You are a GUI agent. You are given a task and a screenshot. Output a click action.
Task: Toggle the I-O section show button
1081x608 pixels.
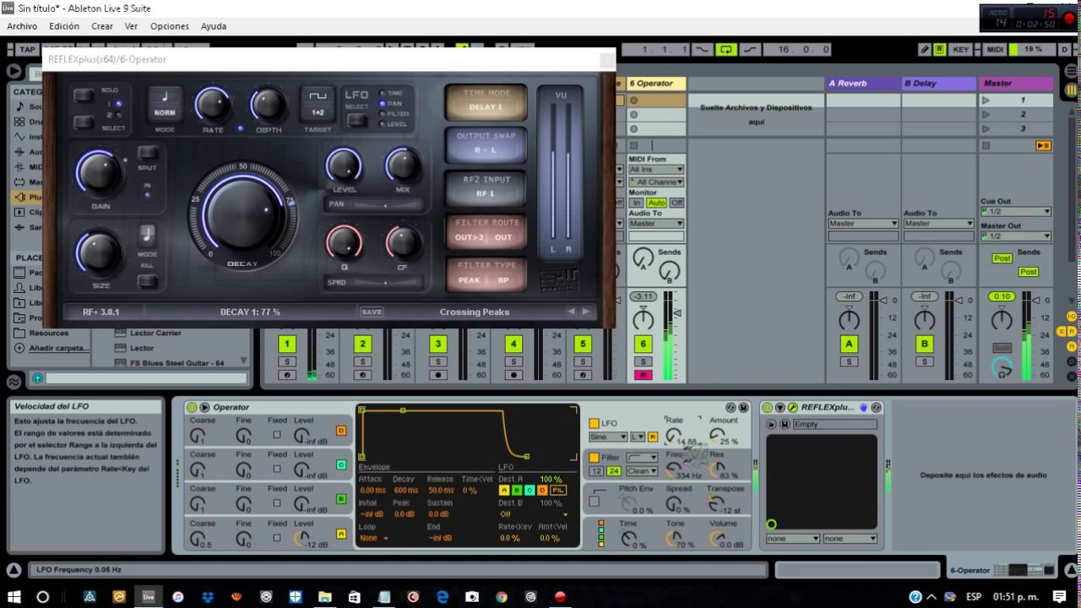(x=1071, y=317)
